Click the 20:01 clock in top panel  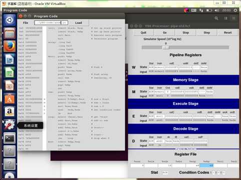[226, 10]
